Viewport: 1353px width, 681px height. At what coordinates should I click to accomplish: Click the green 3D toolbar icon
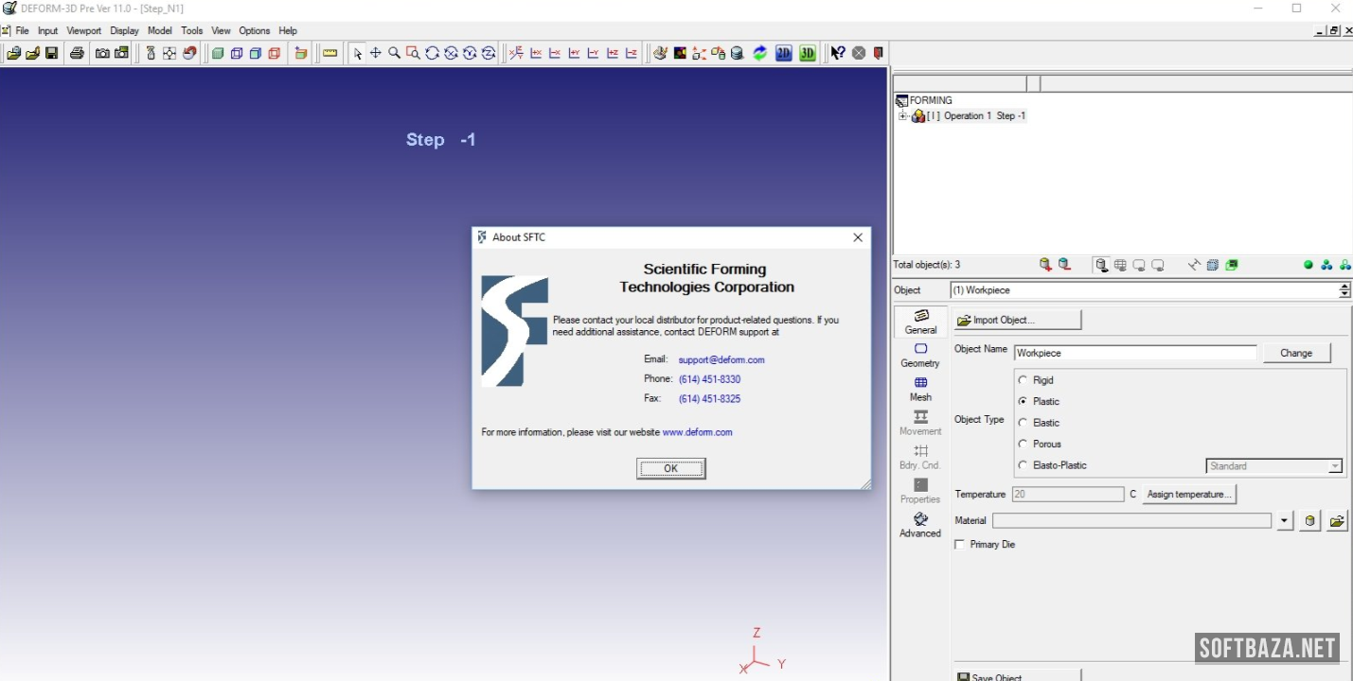(807, 53)
